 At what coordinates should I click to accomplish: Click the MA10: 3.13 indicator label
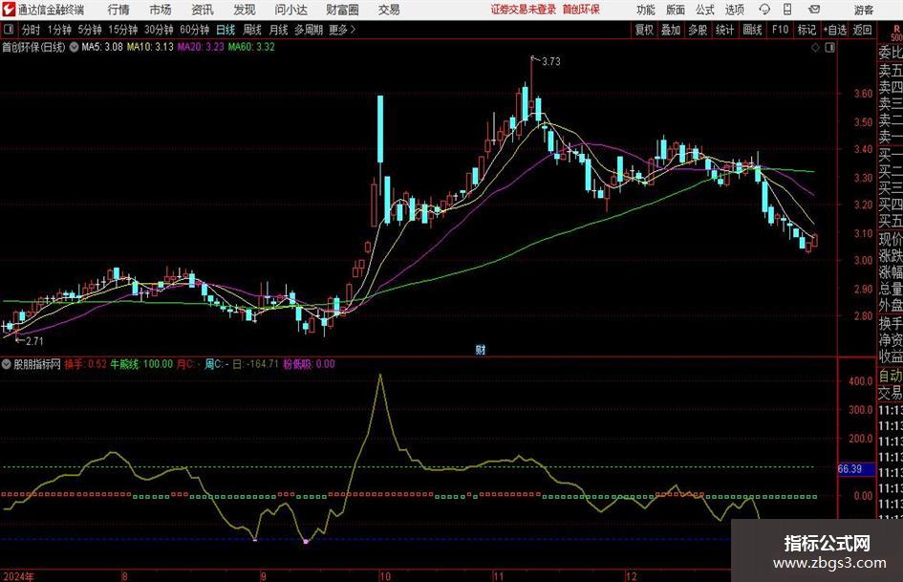pyautogui.click(x=150, y=47)
